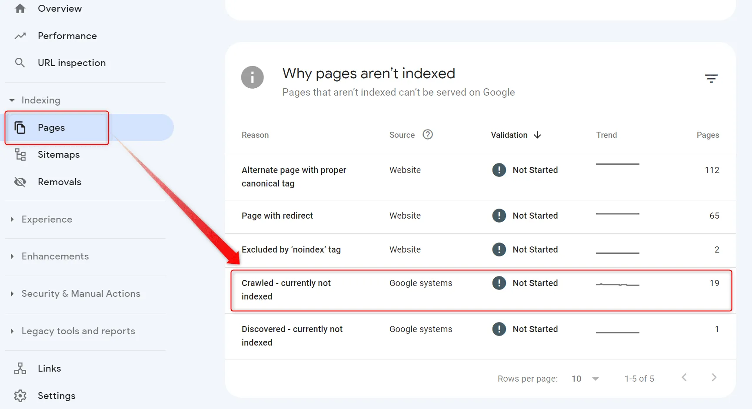Image resolution: width=752 pixels, height=409 pixels.
Task: Open the Overview menu item
Action: (60, 8)
